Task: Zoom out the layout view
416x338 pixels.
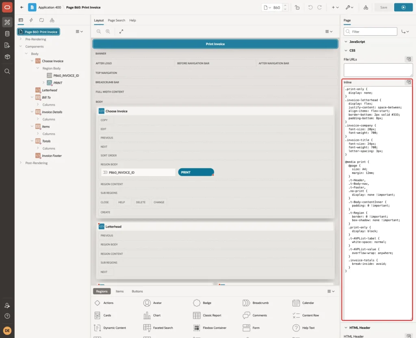Action: [99, 32]
